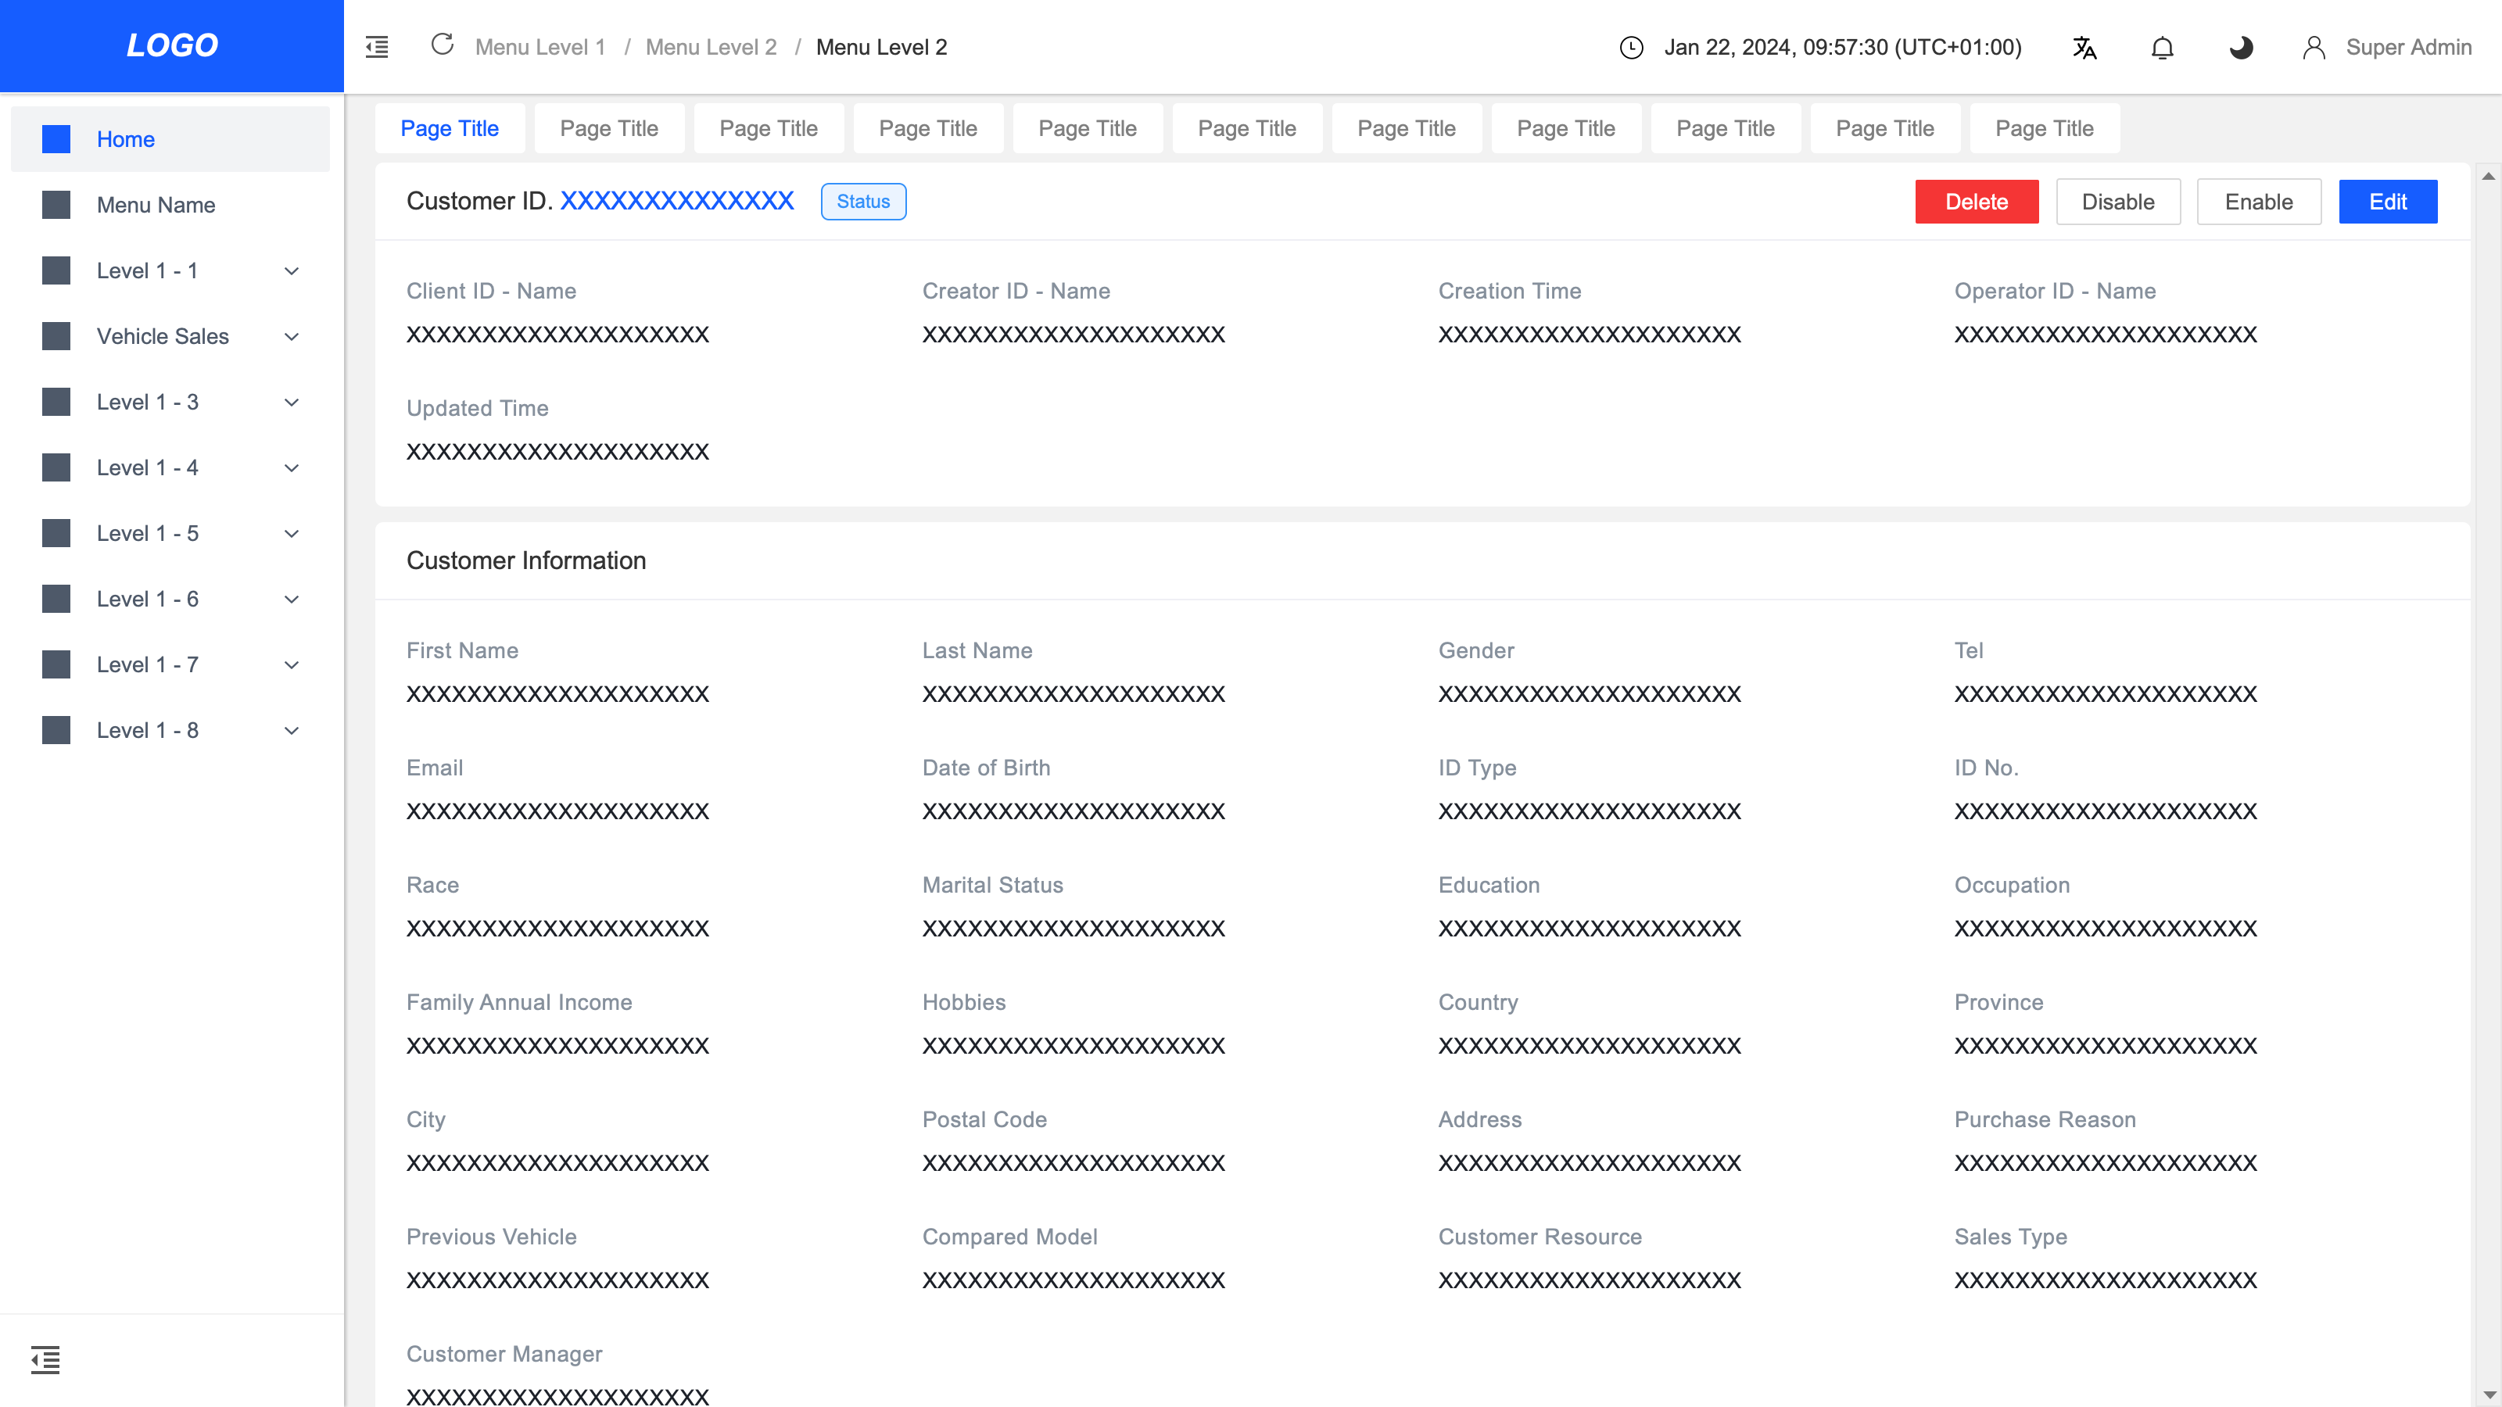2502x1407 pixels.
Task: Click the Disable button
Action: (x=2118, y=202)
